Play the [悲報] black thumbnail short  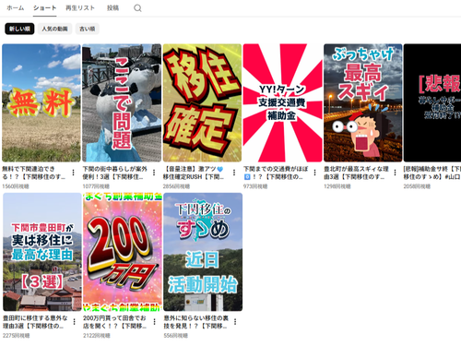coord(432,102)
